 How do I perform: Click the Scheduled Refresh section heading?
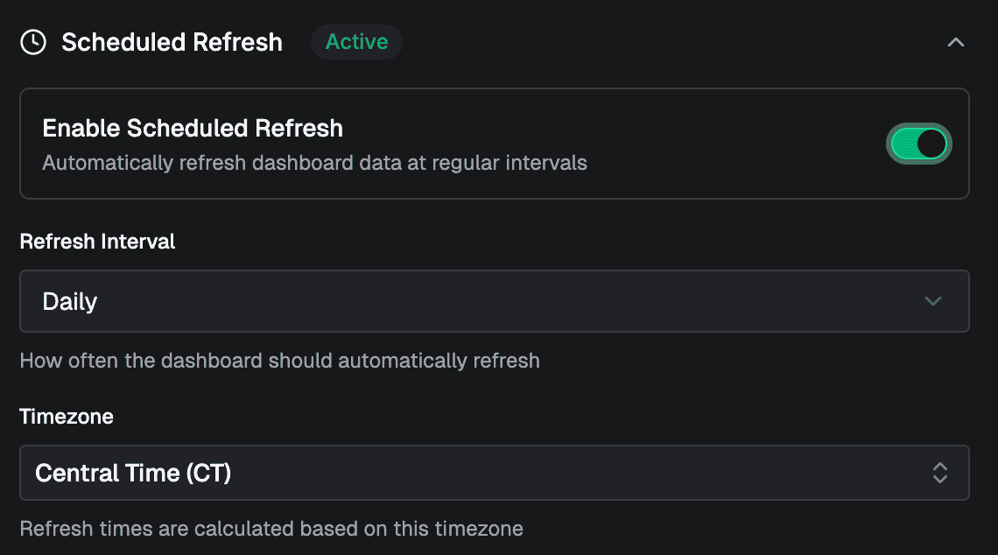[x=172, y=42]
